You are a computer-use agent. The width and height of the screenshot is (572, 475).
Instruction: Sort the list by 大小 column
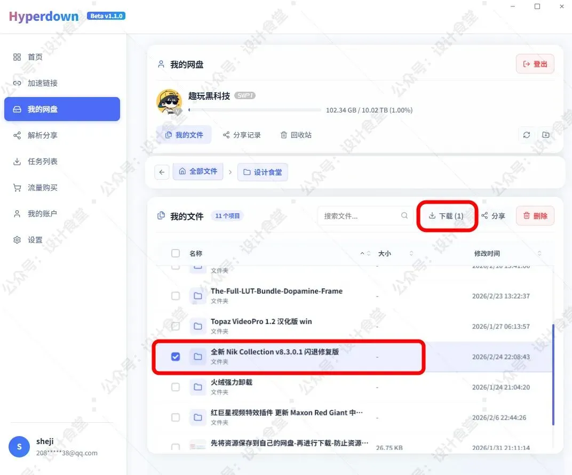point(385,253)
